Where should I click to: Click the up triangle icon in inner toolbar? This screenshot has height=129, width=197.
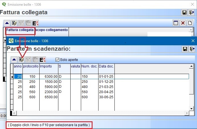[x=14, y=60]
